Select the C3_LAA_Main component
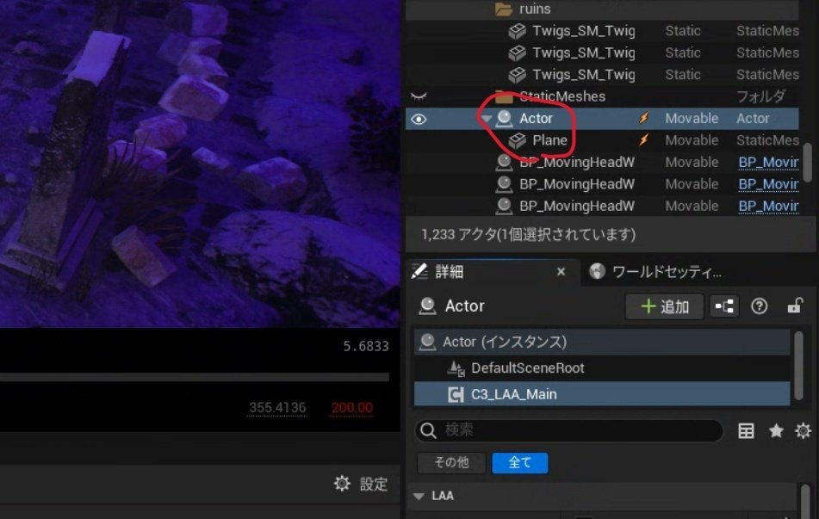819x519 pixels. click(x=602, y=394)
